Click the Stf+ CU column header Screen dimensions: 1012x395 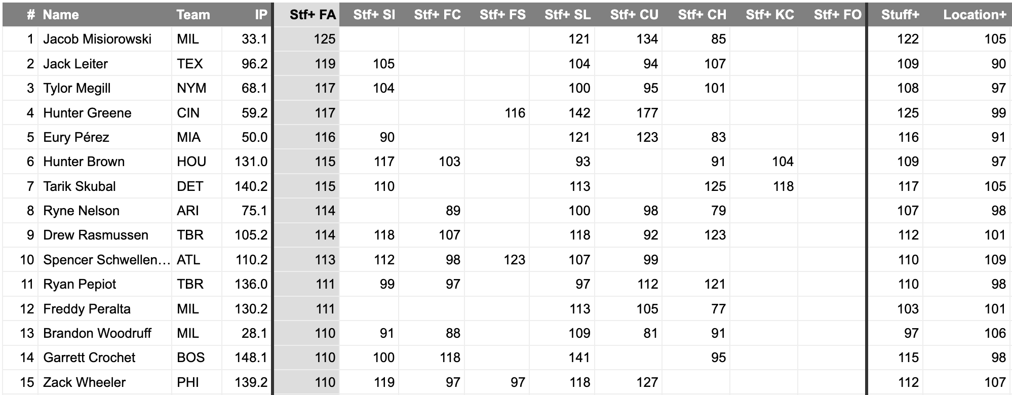click(x=634, y=15)
